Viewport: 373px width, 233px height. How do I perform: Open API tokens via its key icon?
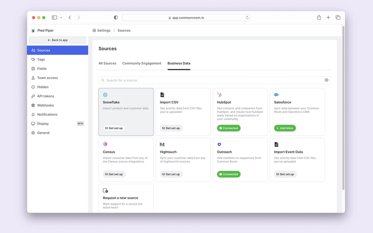tap(34, 96)
